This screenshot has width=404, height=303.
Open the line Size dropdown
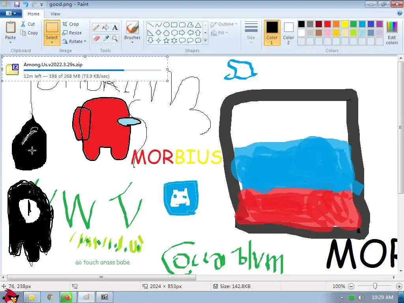(251, 32)
